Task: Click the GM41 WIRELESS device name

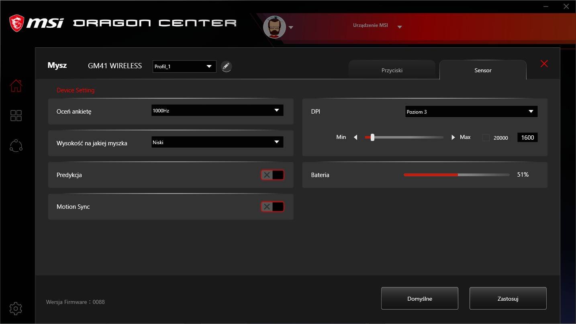Action: (115, 66)
